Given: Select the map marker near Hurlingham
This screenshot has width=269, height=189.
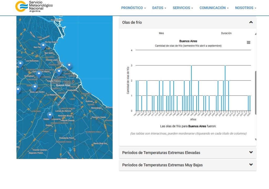Looking at the screenshot, I should coord(39,75).
